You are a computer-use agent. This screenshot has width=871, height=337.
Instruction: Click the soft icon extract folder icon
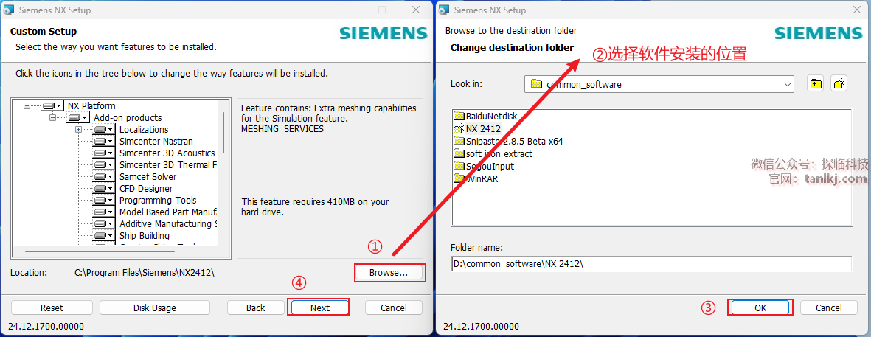(x=459, y=153)
